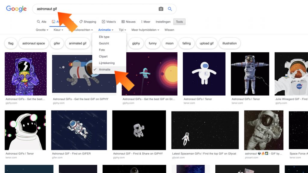Toggle the Tools button
Screen dimensions: 308x173
(179, 22)
